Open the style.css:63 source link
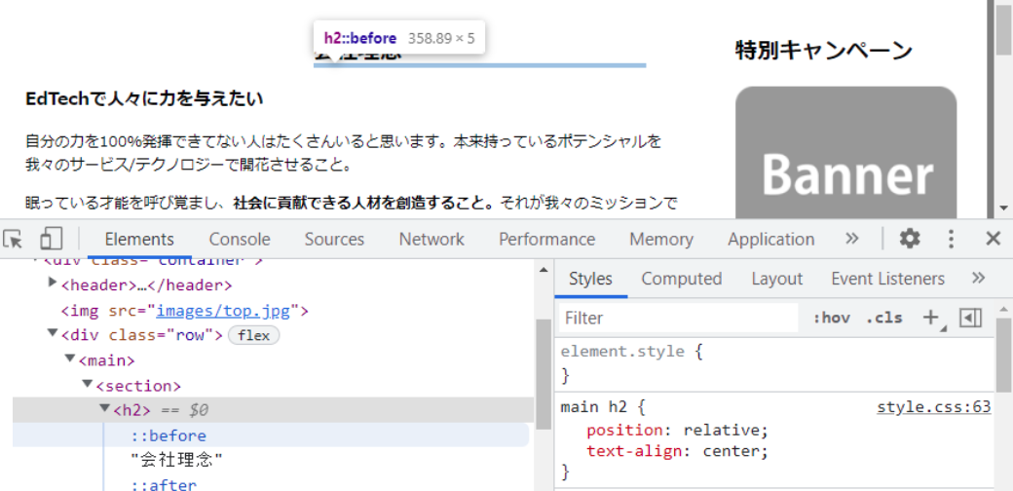The width and height of the screenshot is (1013, 491). (x=933, y=407)
